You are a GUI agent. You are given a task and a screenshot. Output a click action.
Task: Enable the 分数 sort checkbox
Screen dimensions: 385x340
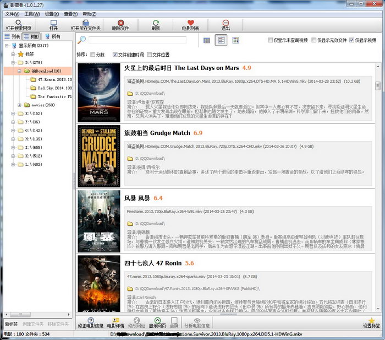(94, 55)
